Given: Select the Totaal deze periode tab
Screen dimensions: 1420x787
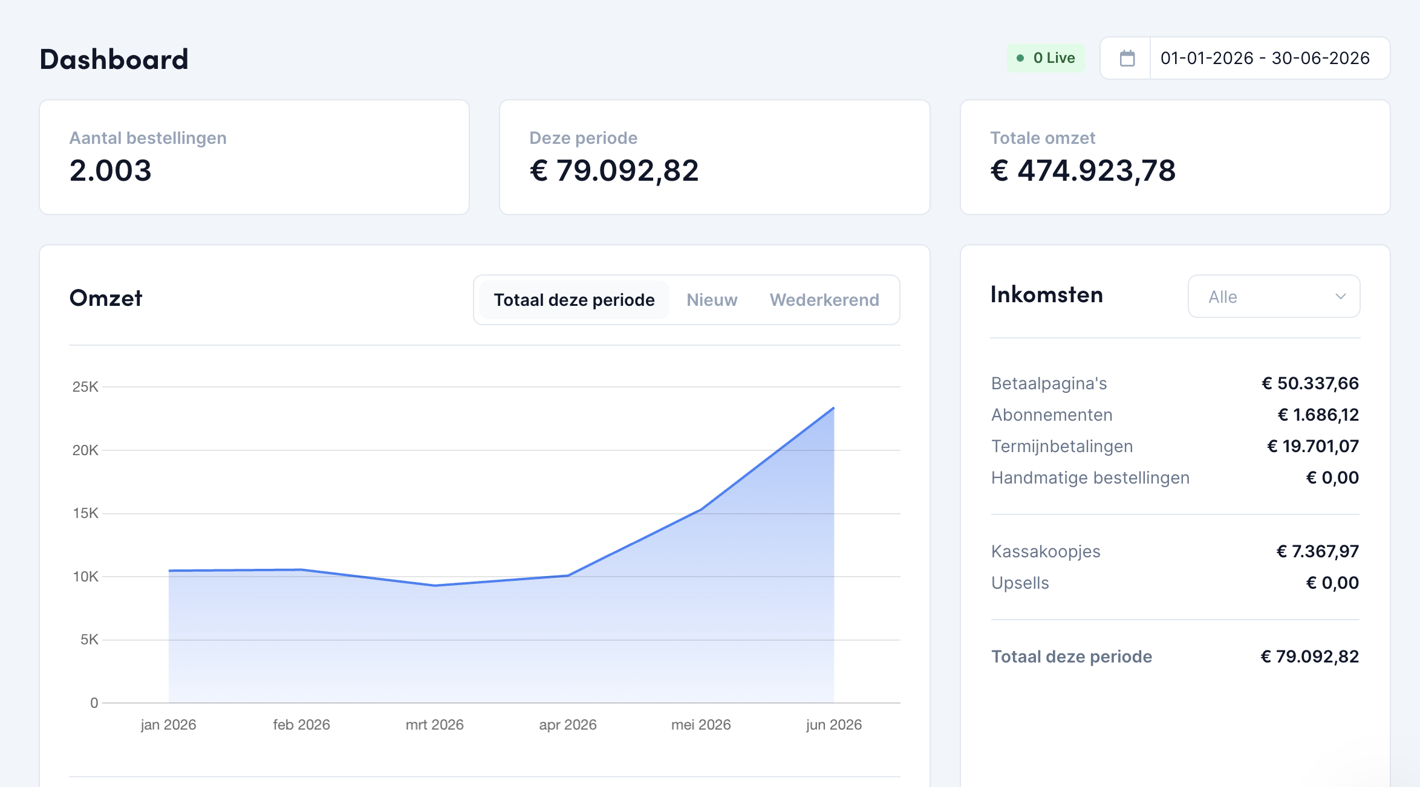Looking at the screenshot, I should 574,300.
